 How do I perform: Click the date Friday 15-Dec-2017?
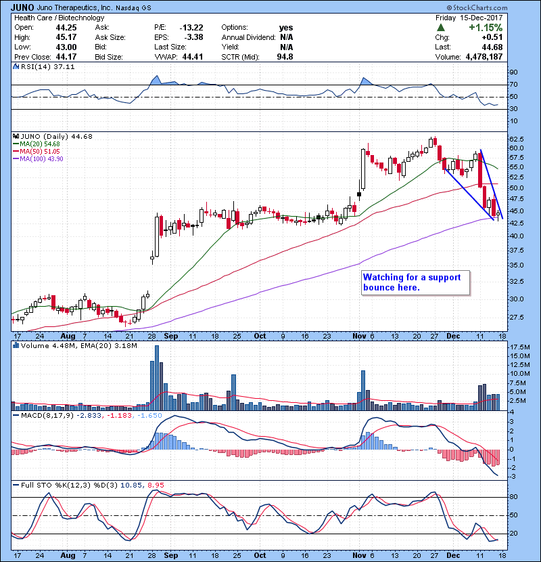[469, 18]
